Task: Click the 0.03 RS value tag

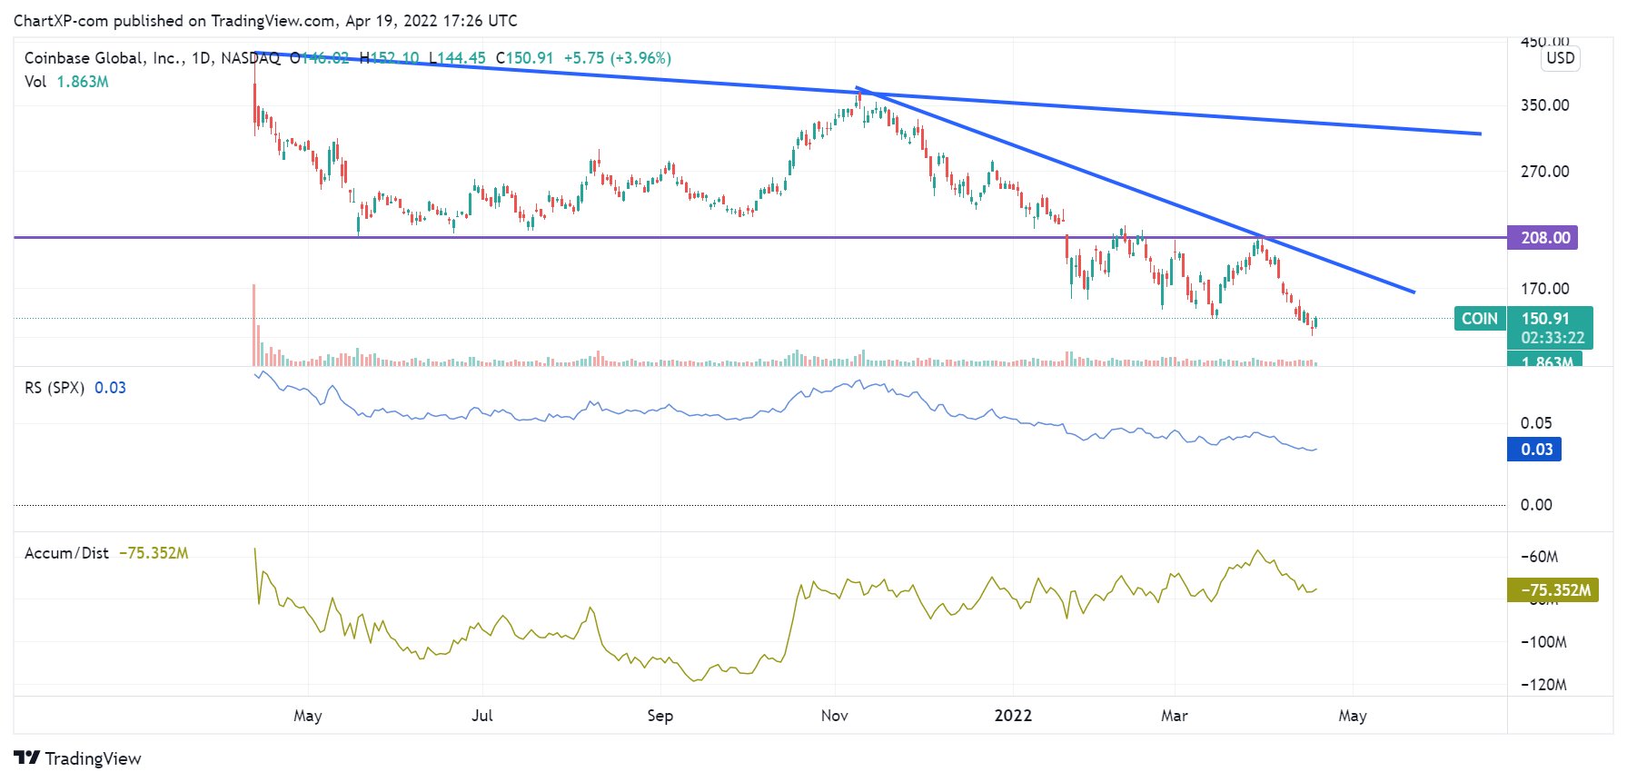Action: click(x=1534, y=450)
